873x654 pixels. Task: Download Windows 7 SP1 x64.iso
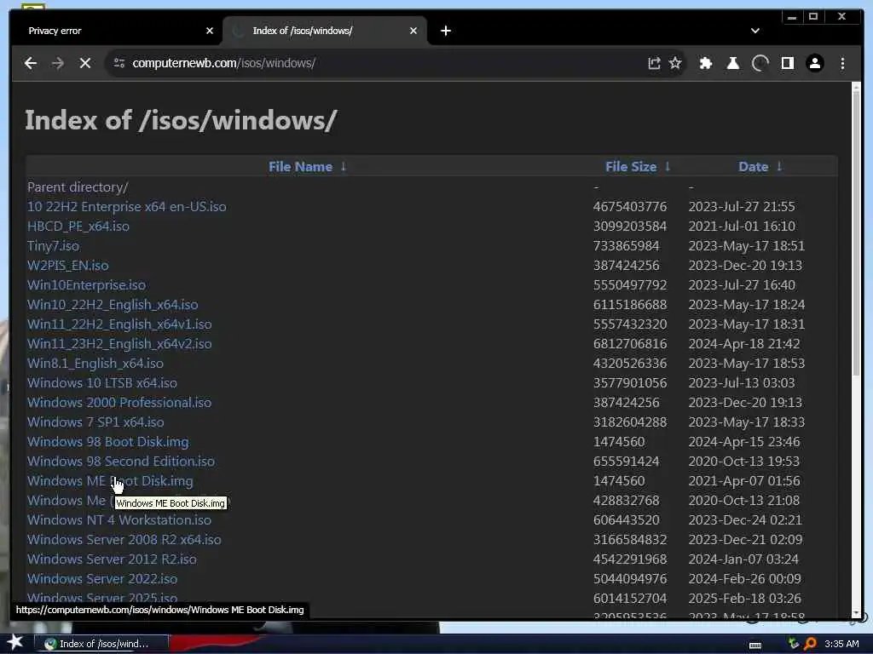coord(95,422)
